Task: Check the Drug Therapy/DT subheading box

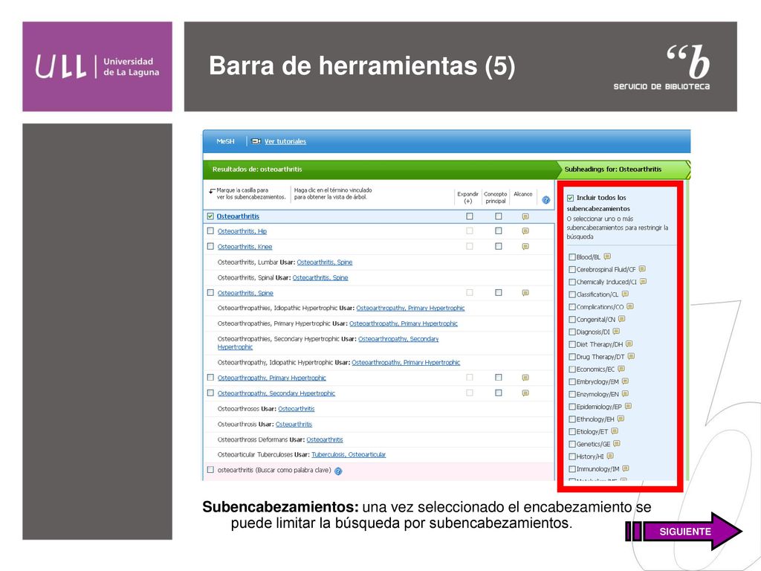Action: (572, 358)
